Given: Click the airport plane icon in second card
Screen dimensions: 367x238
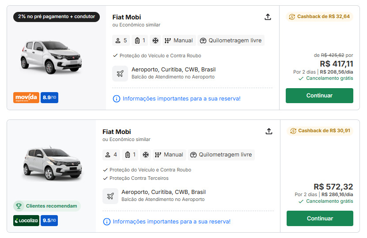Looking at the screenshot, I should [110, 196].
